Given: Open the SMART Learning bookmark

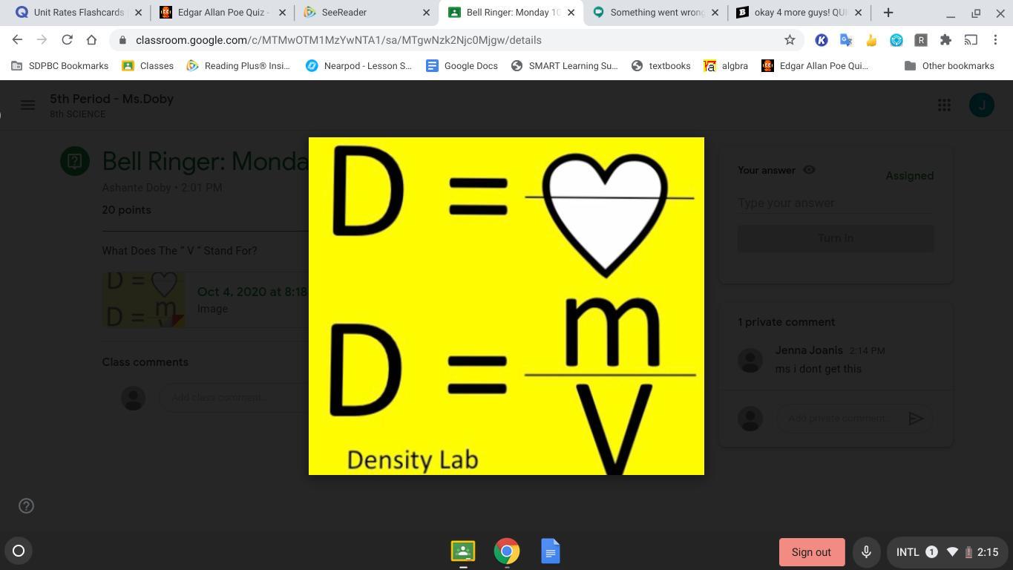Looking at the screenshot, I should (564, 66).
